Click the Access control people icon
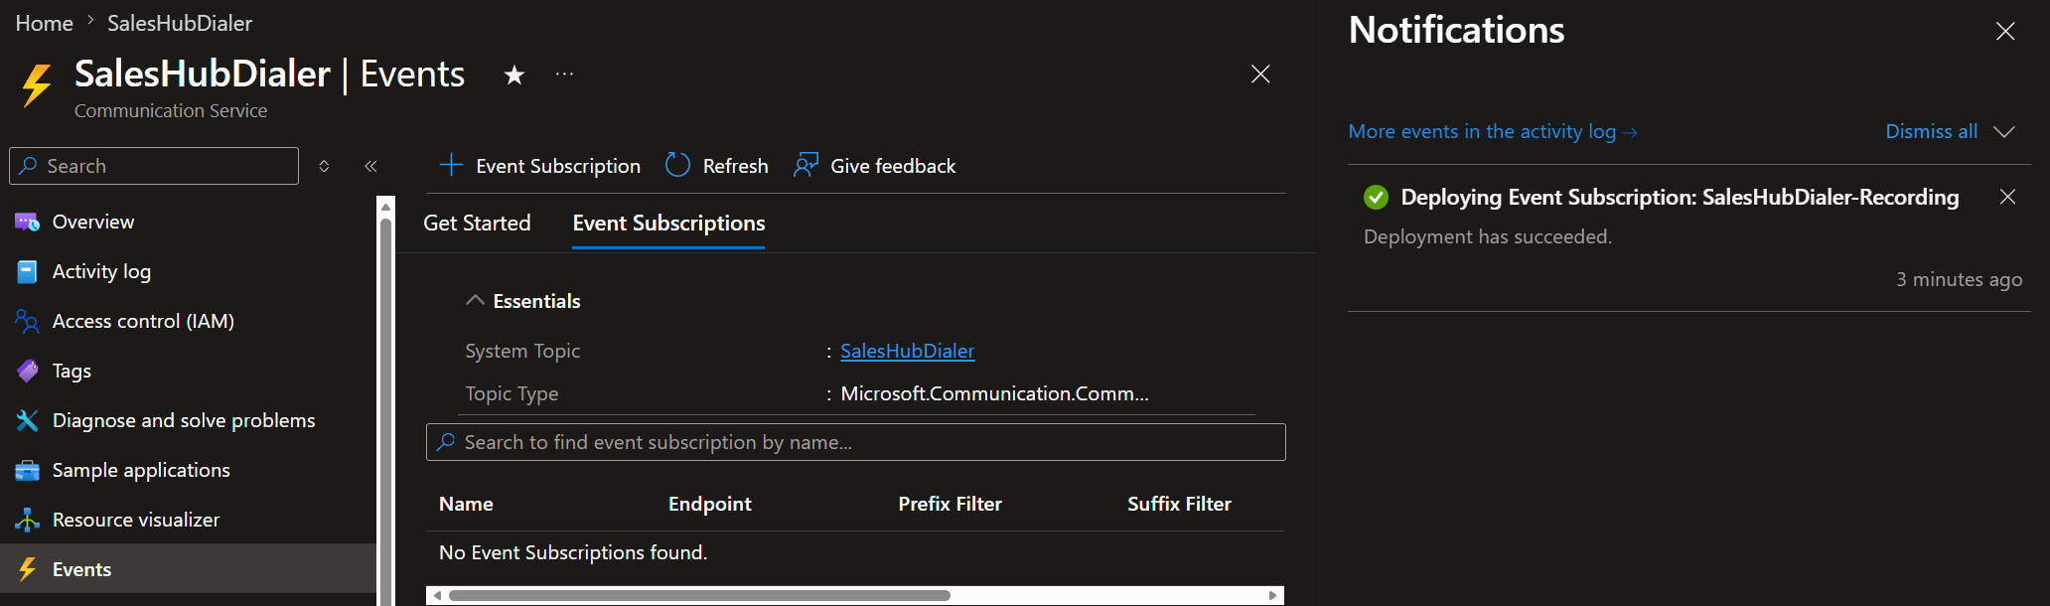2050x606 pixels. 27,321
